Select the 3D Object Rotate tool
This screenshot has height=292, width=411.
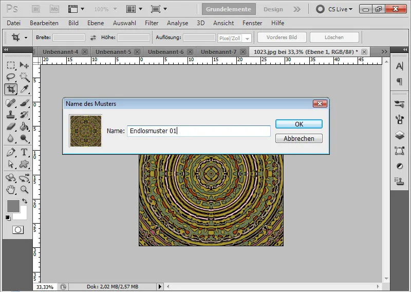(11, 177)
